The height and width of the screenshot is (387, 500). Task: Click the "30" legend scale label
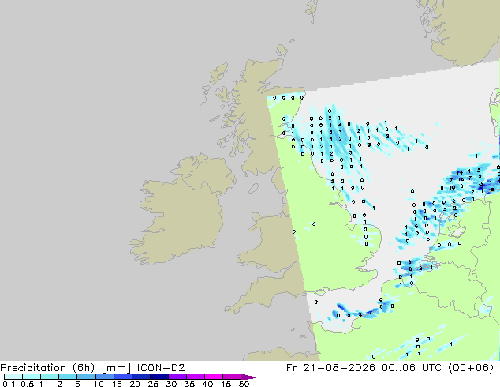(x=171, y=384)
